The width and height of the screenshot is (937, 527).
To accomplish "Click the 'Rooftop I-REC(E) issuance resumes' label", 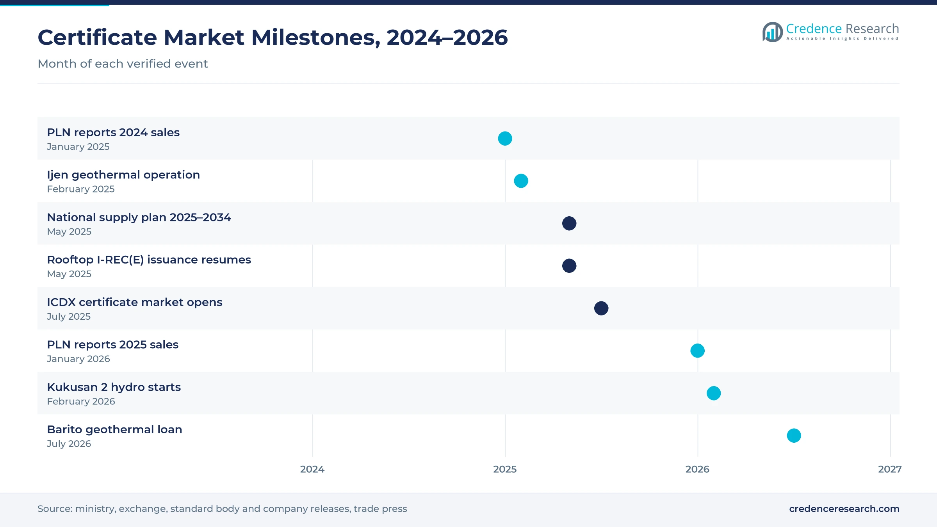I will click(149, 260).
